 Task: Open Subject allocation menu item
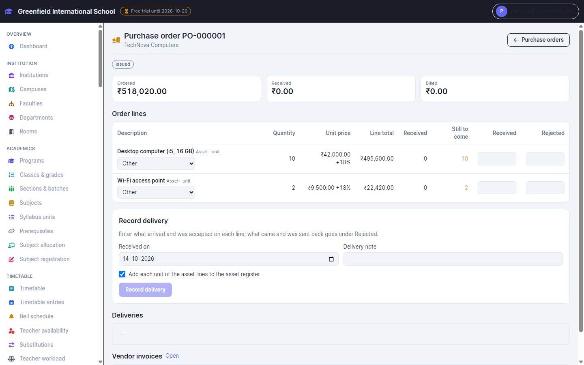click(42, 245)
